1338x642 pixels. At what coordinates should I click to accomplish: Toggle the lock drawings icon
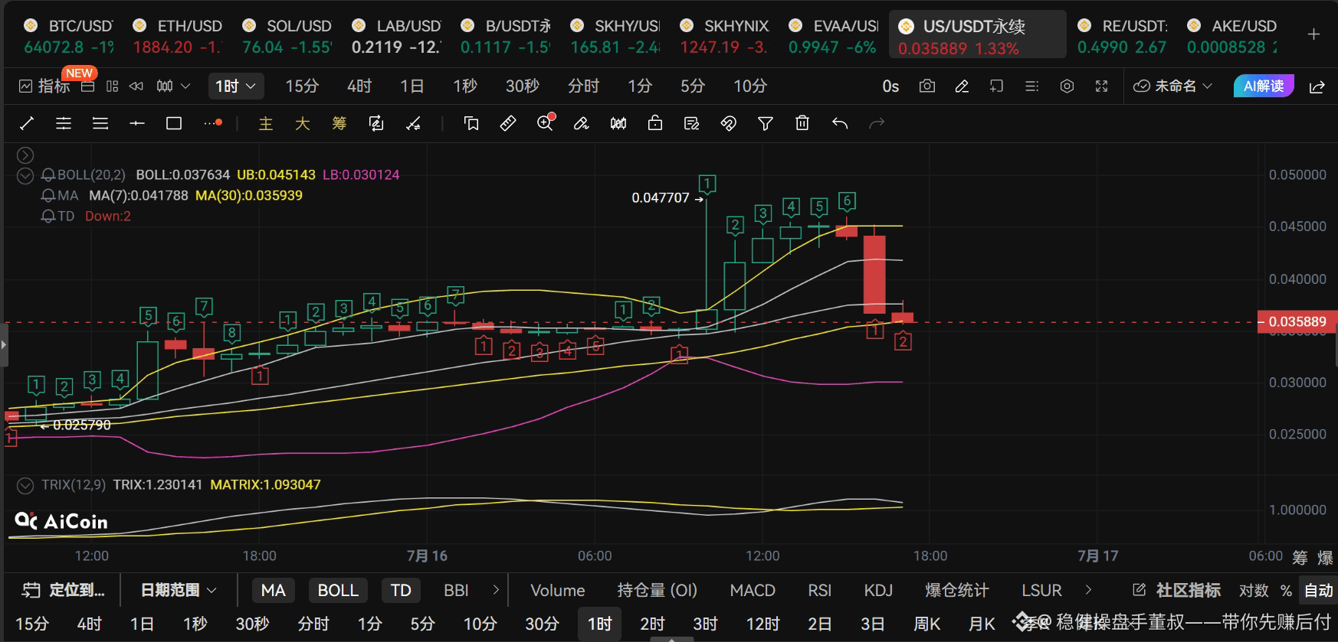(x=655, y=123)
